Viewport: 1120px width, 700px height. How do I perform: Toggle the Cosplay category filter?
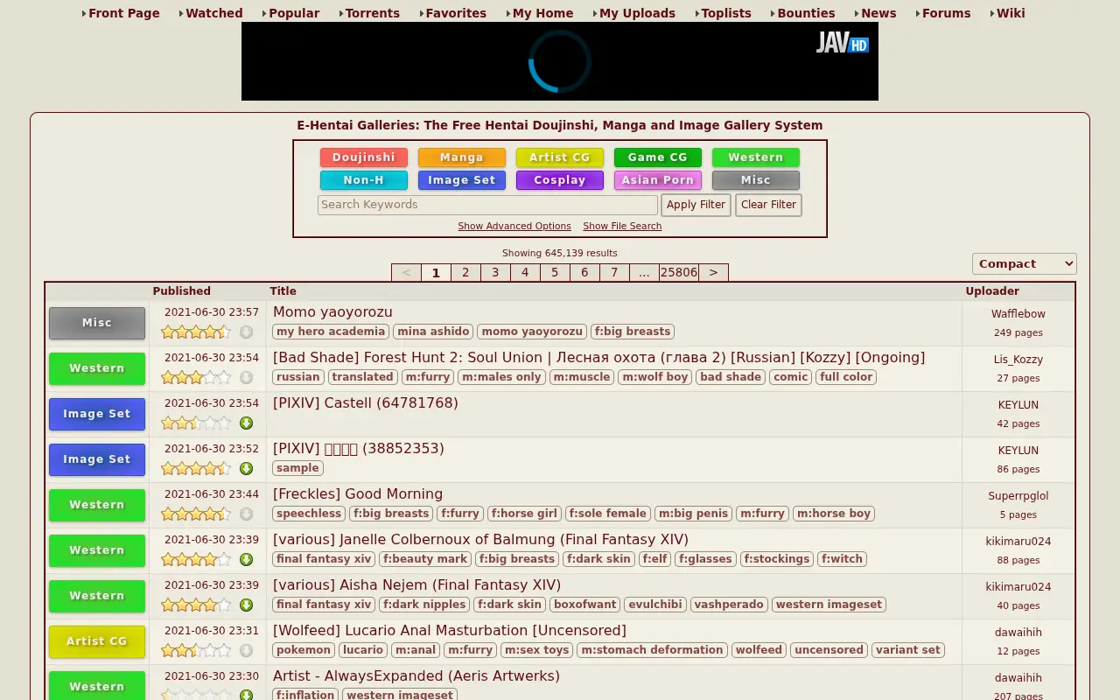click(x=560, y=180)
